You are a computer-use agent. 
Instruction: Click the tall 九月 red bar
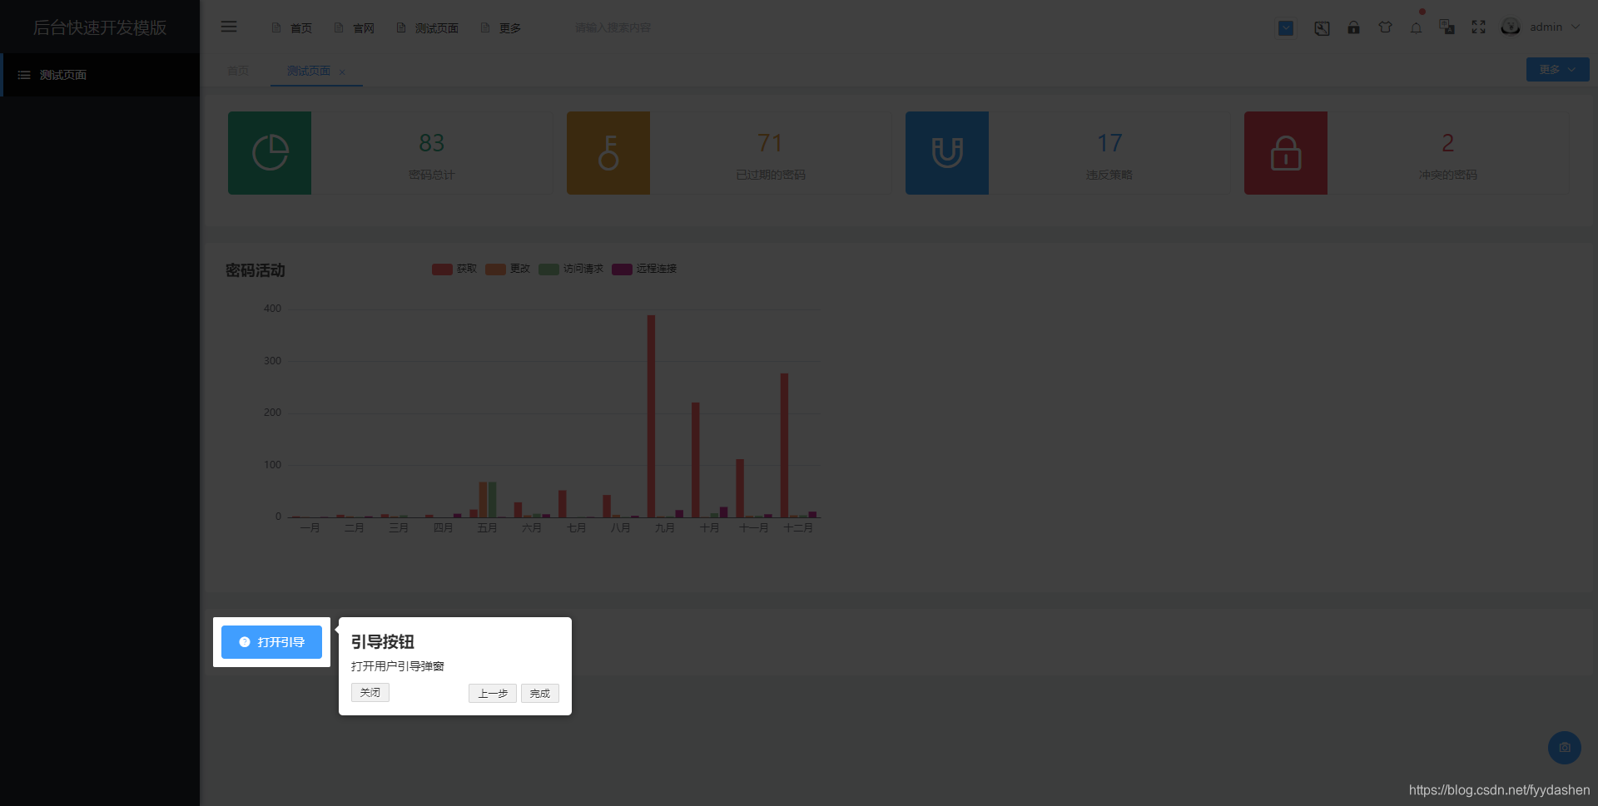tap(652, 416)
